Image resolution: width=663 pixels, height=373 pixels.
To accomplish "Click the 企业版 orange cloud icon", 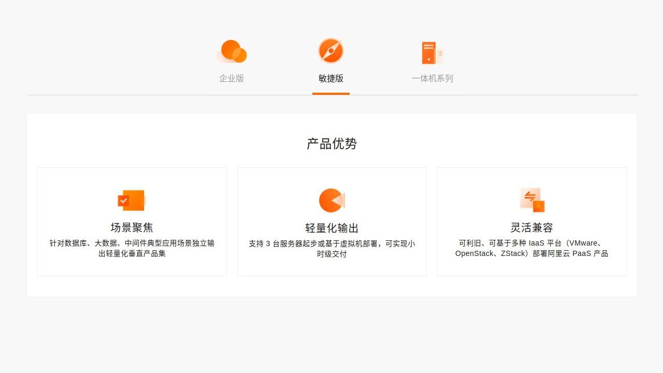I will [x=232, y=52].
